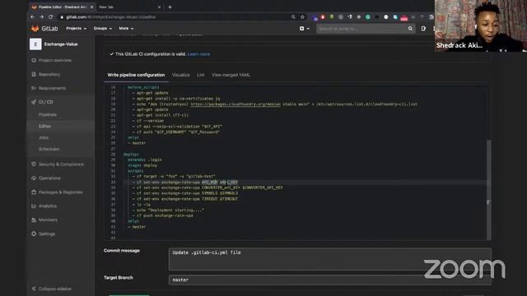Screen dimensions: 527x296
Task: Open Settings in sidebar
Action: tap(47, 234)
